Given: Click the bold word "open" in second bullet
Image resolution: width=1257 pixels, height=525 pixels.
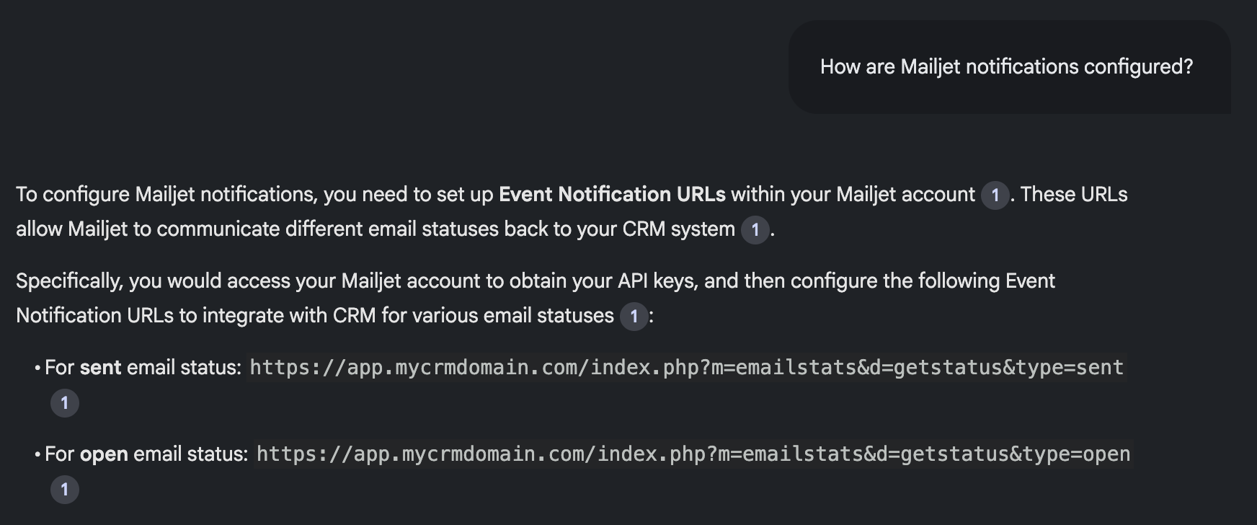Looking at the screenshot, I should click(x=104, y=454).
